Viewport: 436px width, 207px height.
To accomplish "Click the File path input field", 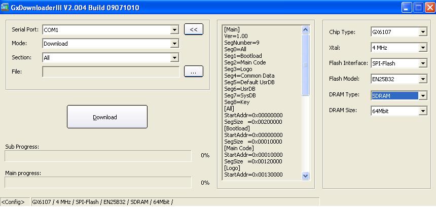I will 111,72.
